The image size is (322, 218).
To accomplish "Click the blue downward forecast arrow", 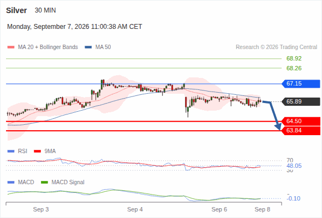I will pyautogui.click(x=273, y=115).
